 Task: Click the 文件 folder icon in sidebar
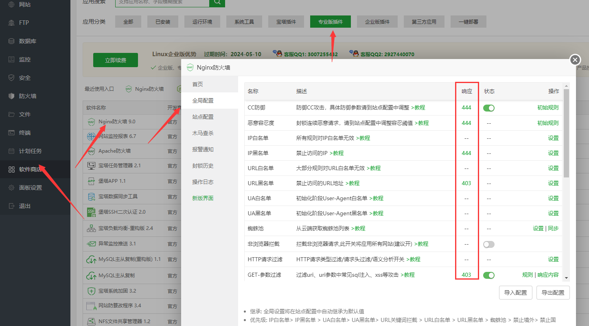11,114
